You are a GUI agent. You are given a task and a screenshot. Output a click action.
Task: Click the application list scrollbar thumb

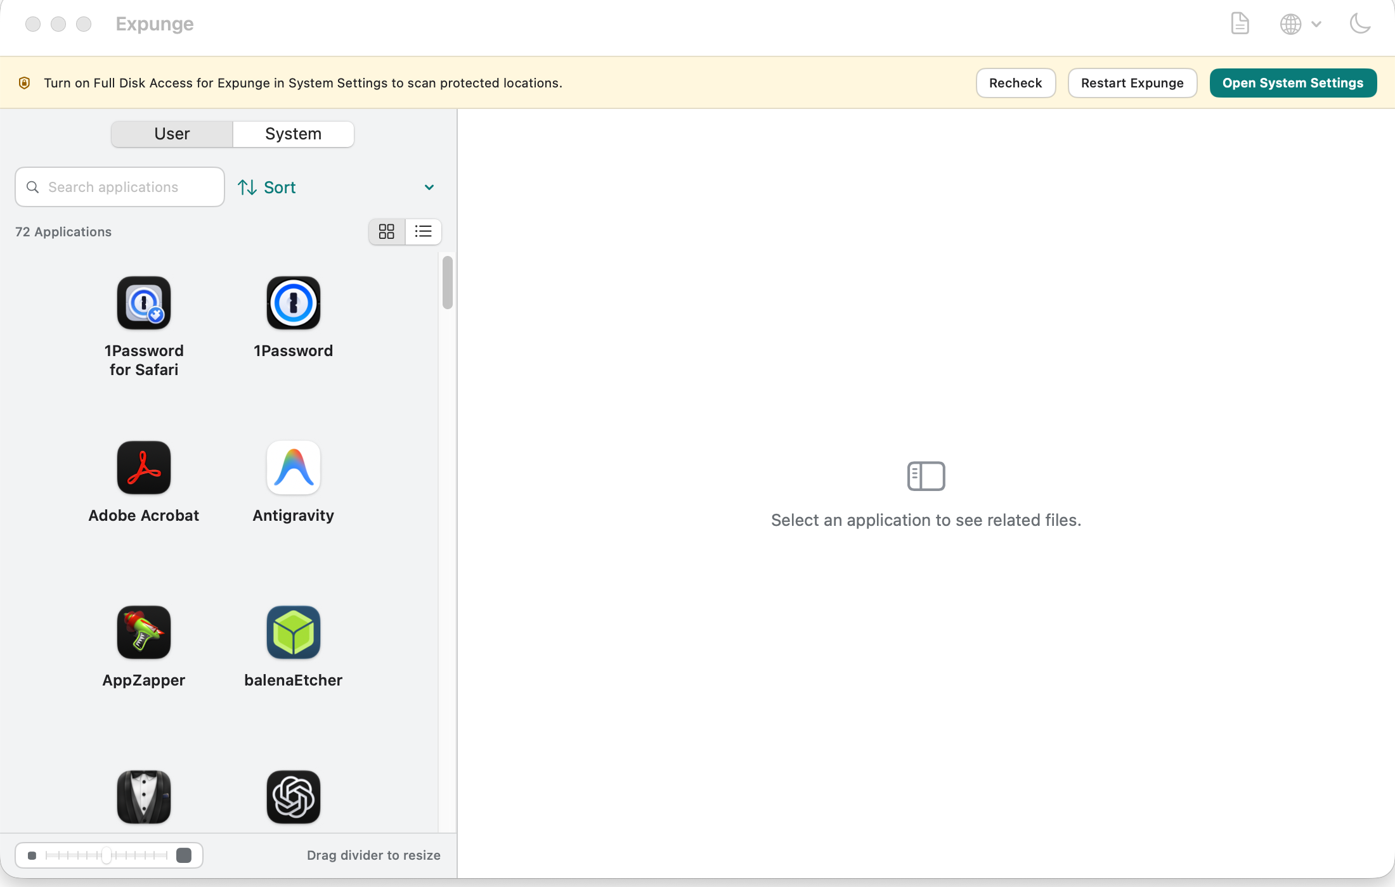[448, 283]
